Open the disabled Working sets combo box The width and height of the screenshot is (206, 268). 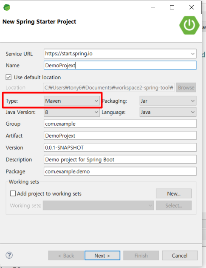(98, 205)
